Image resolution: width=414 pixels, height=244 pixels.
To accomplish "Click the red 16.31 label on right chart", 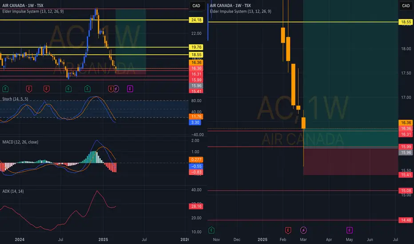I will pyautogui.click(x=406, y=134).
